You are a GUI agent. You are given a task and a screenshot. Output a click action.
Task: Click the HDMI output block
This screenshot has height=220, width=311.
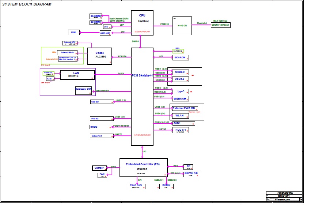(74, 32)
